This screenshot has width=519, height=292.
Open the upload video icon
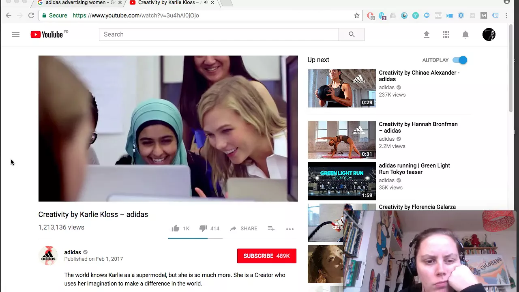coord(426,34)
